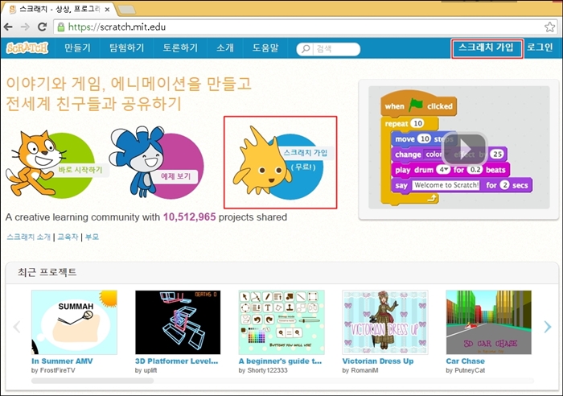Open a new tab with the new-tab button
Viewport: 563px width, 396px height.
coord(127,10)
